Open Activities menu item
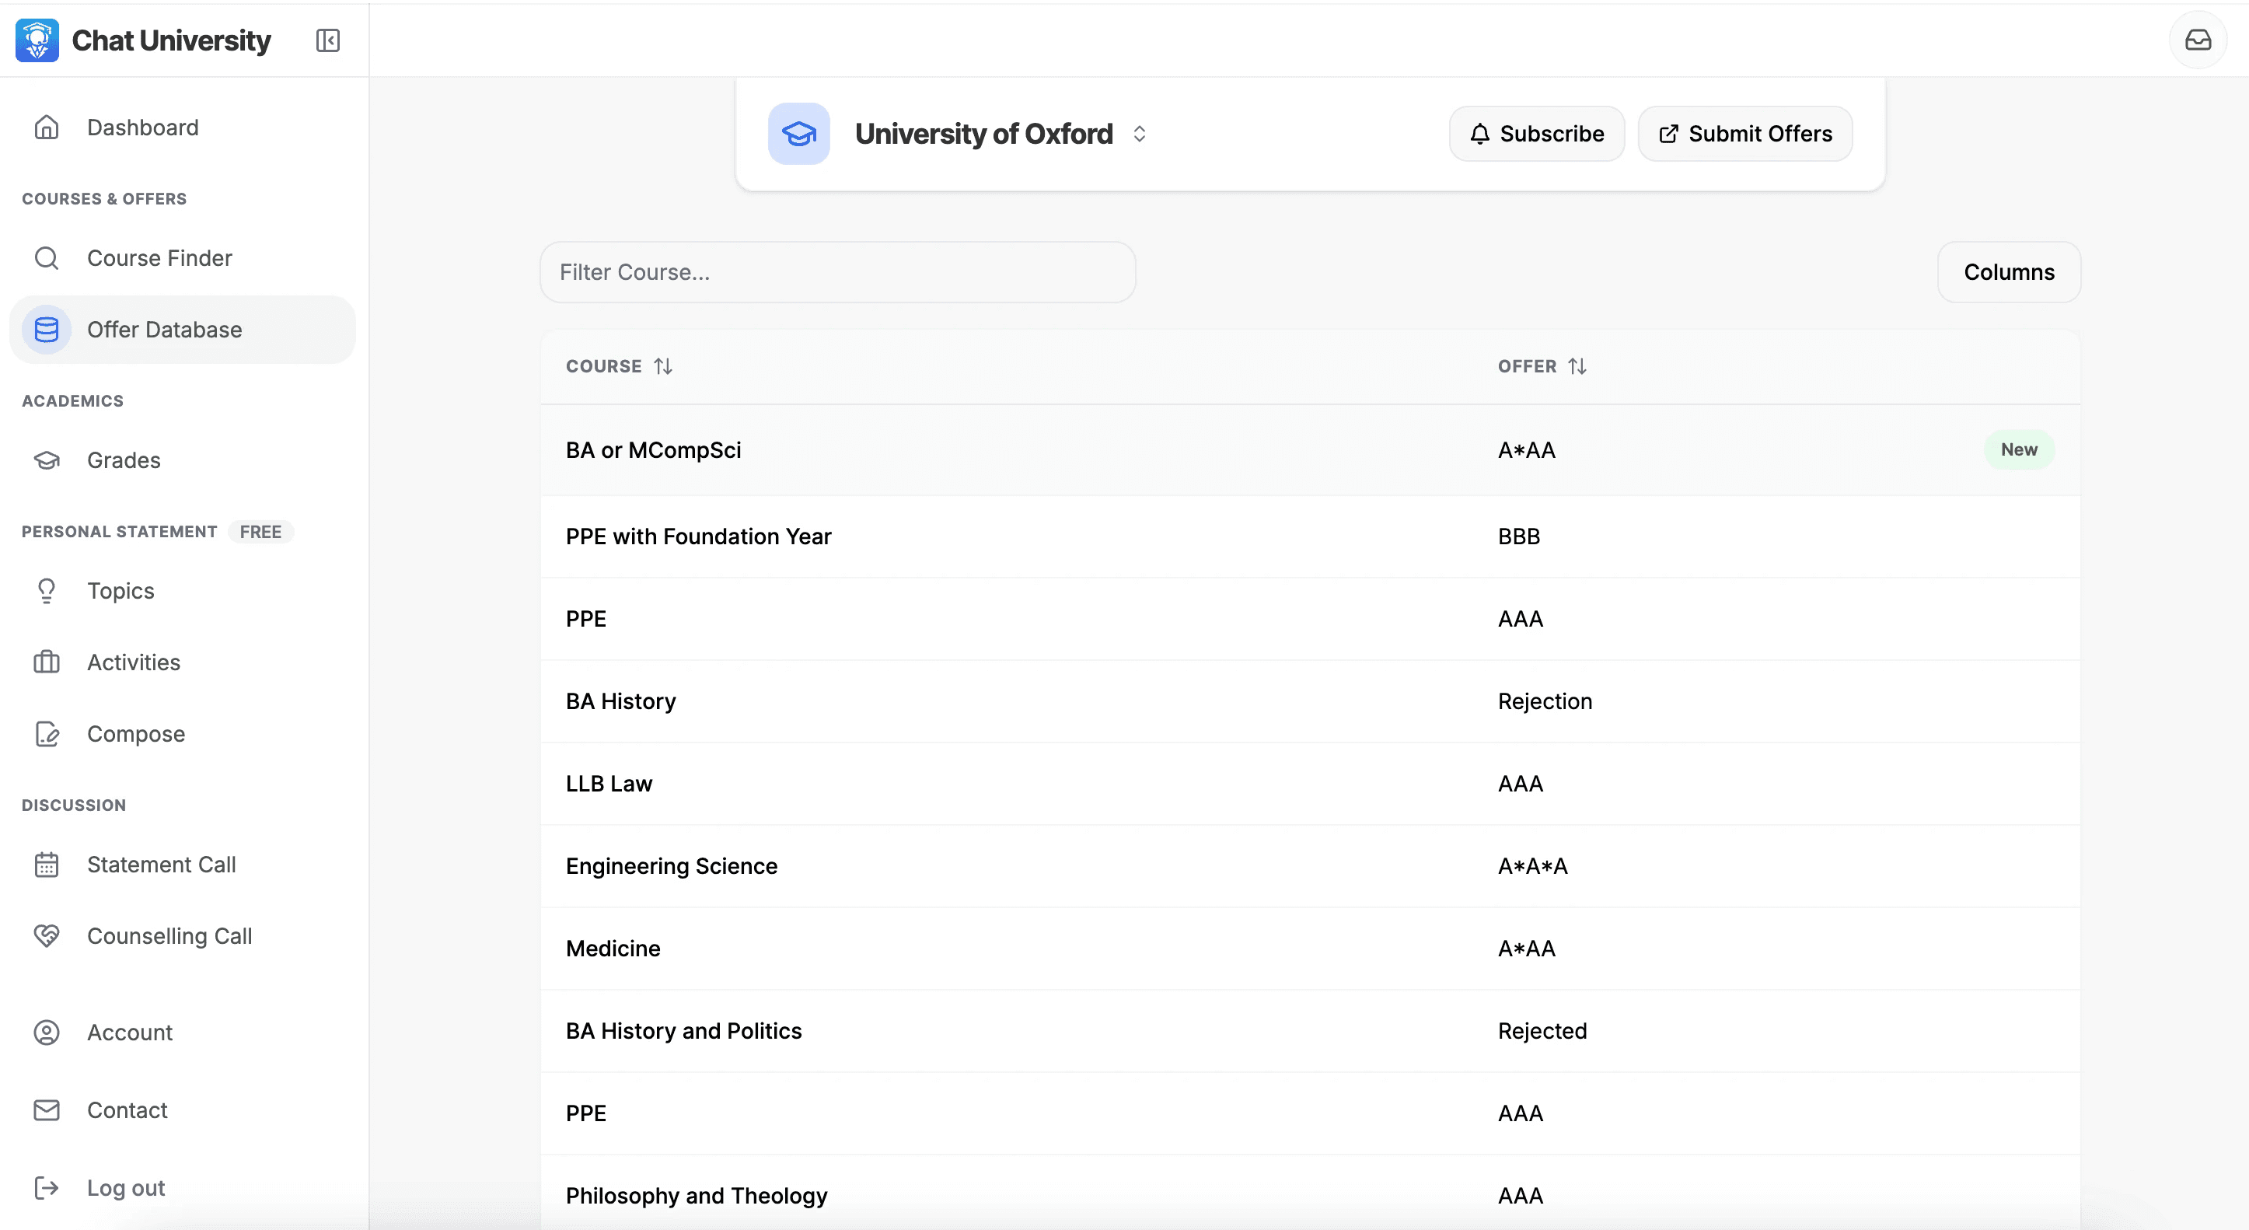This screenshot has height=1230, width=2249. pos(183,662)
